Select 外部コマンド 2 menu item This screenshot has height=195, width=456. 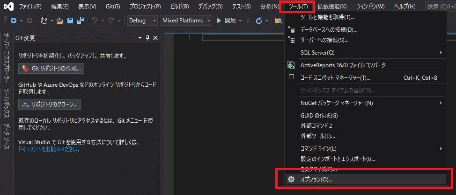365,126
